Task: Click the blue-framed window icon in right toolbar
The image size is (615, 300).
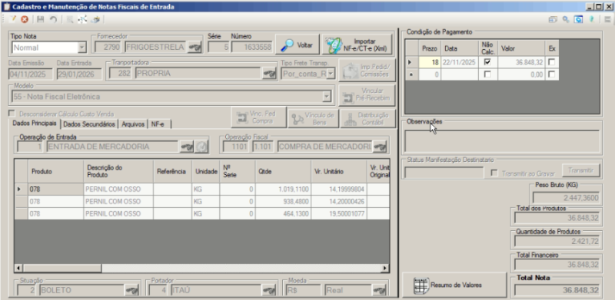Action: (578, 19)
